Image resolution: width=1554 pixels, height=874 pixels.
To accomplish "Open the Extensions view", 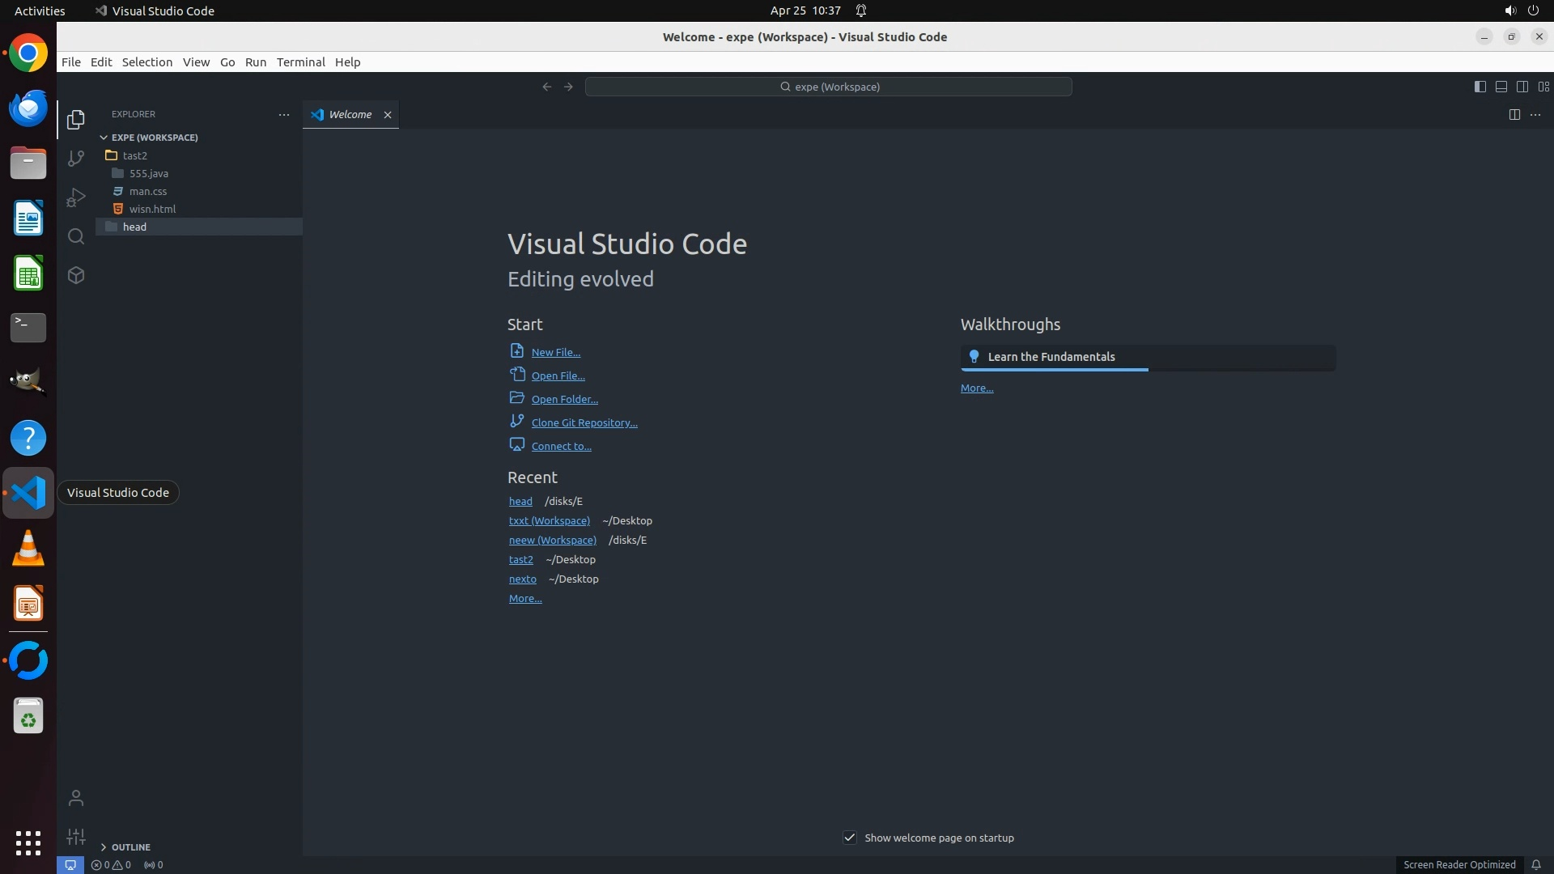I will (76, 275).
